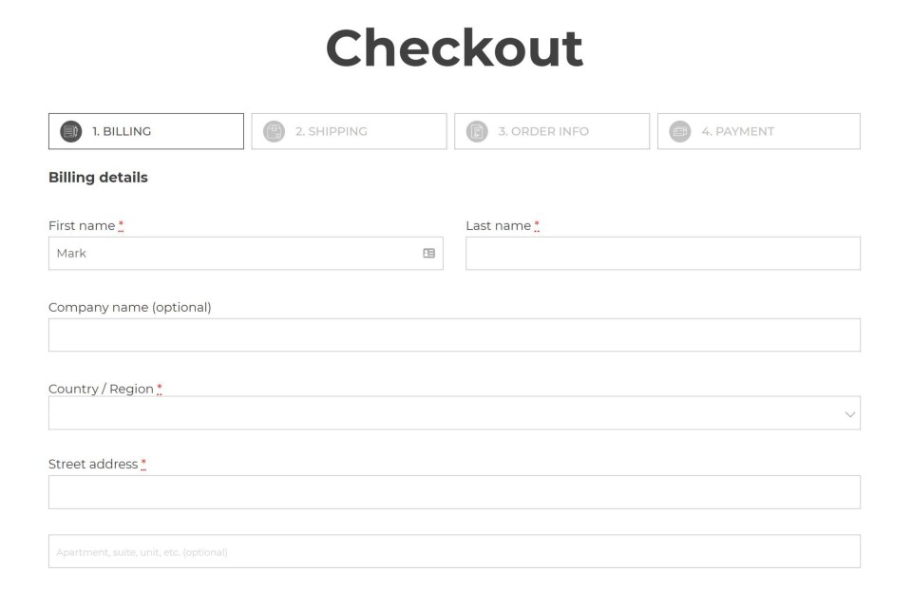Image resolution: width=912 pixels, height=592 pixels.
Task: Click the Street address input field
Action: click(x=454, y=492)
